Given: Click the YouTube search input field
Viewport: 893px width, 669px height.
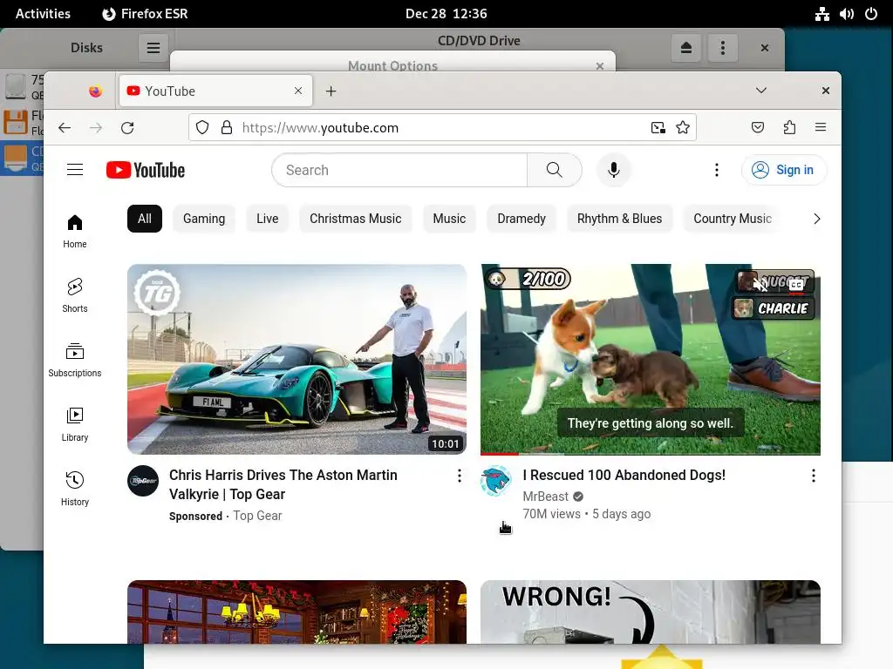Looking at the screenshot, I should coord(399,170).
